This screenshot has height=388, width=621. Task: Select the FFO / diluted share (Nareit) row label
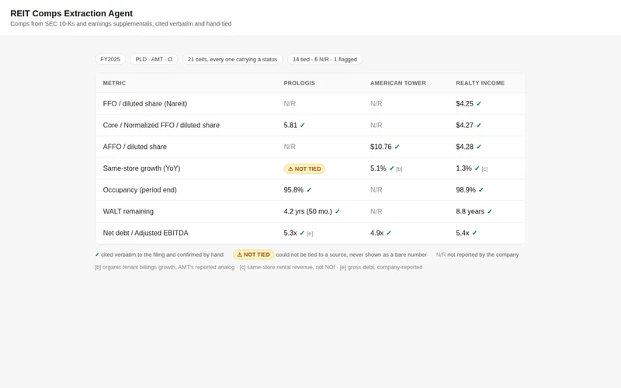145,104
